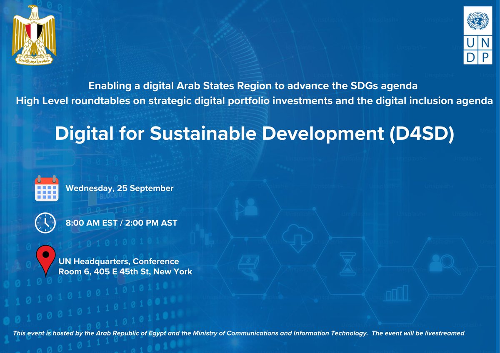Click 'Room 6, 405 E 45th St, New York'
Image resolution: width=500 pixels, height=353 pixels.
[x=125, y=272]
